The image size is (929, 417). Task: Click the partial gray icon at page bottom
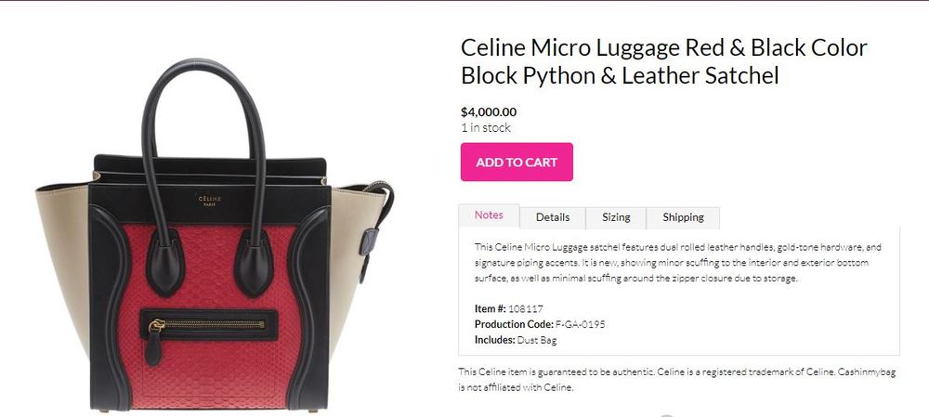point(667,415)
